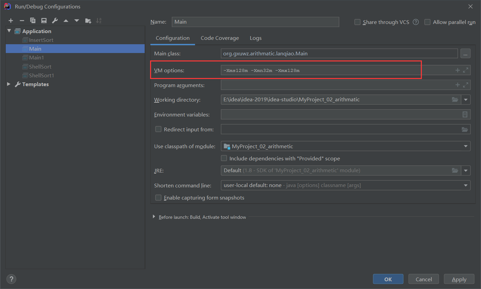Viewport: 481px width, 289px height.
Task: Expand the VM options field editor
Action: click(465, 70)
